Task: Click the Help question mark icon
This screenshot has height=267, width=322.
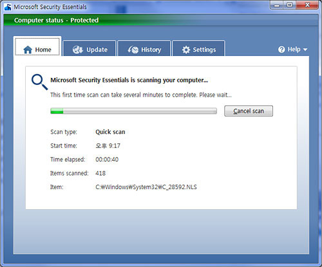Action: point(281,50)
